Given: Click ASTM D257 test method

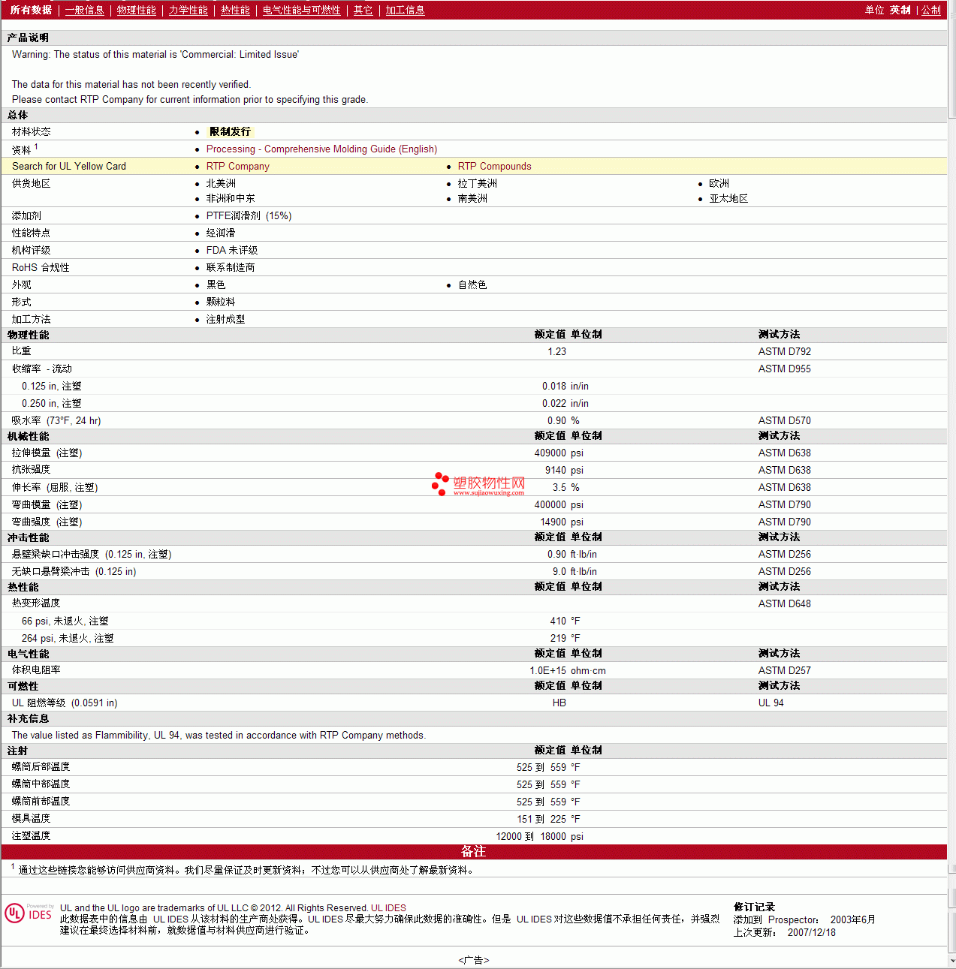Looking at the screenshot, I should click(x=784, y=670).
